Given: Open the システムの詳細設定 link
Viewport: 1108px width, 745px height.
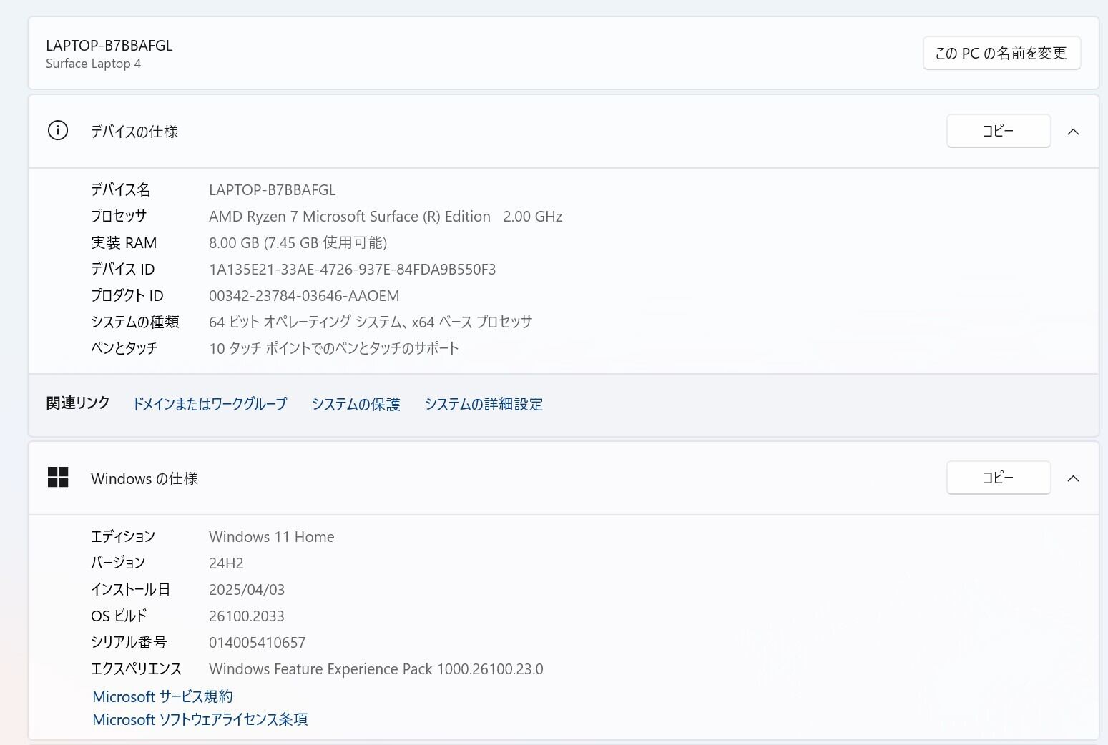Looking at the screenshot, I should [484, 404].
